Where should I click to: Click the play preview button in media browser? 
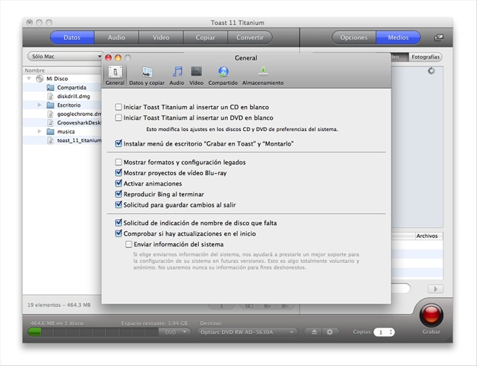(x=436, y=289)
